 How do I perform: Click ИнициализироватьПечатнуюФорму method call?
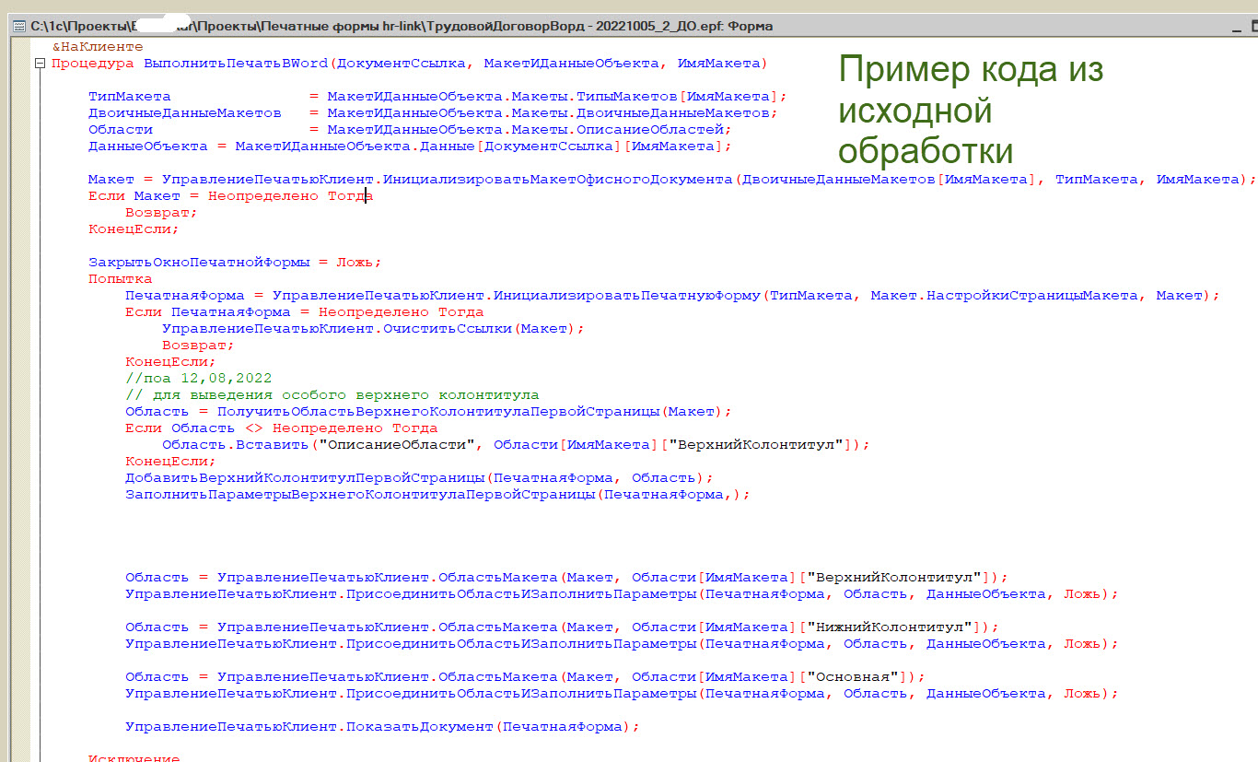point(628,296)
